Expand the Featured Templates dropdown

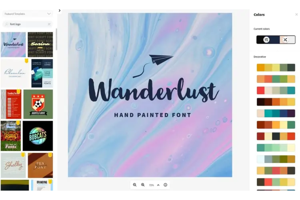click(27, 14)
